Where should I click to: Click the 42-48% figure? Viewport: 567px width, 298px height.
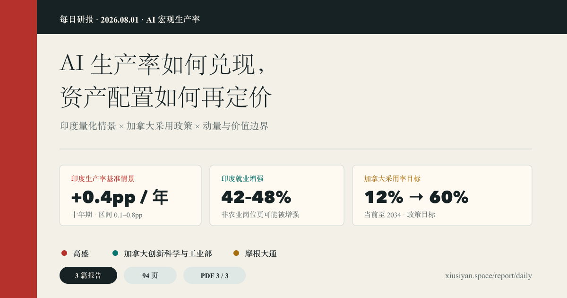click(x=256, y=197)
